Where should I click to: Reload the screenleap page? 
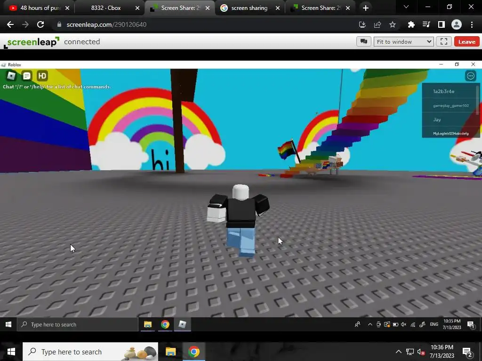pos(40,24)
